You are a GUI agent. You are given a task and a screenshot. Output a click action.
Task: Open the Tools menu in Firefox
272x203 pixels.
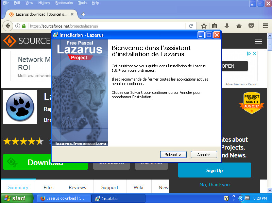pyautogui.click(x=82, y=3)
